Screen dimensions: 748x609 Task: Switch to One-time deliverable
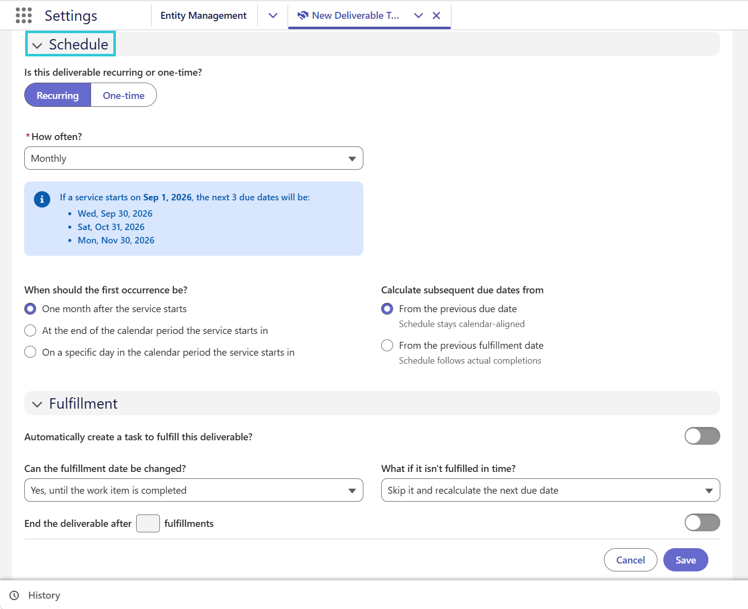pyautogui.click(x=124, y=95)
